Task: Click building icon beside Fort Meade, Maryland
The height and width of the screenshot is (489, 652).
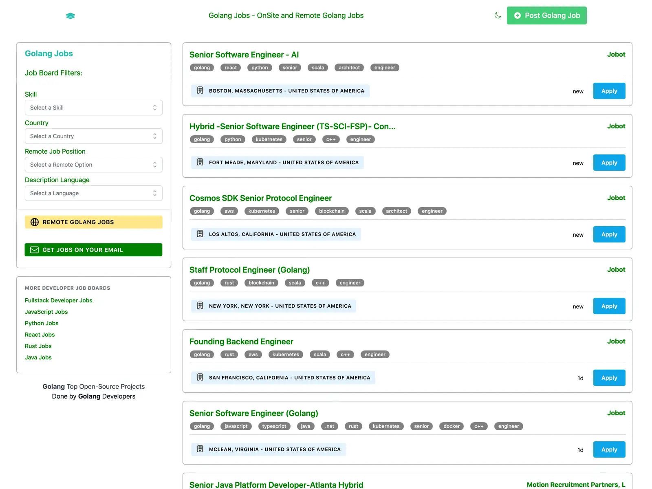Action: tap(200, 162)
